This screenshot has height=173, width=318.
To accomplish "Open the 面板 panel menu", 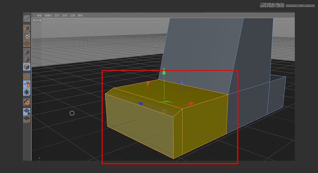I will point(80,16).
